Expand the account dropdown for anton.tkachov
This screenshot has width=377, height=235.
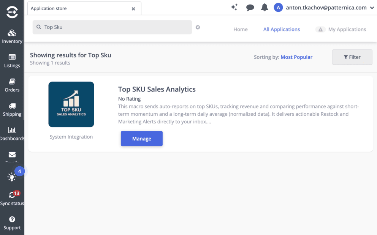372,8
